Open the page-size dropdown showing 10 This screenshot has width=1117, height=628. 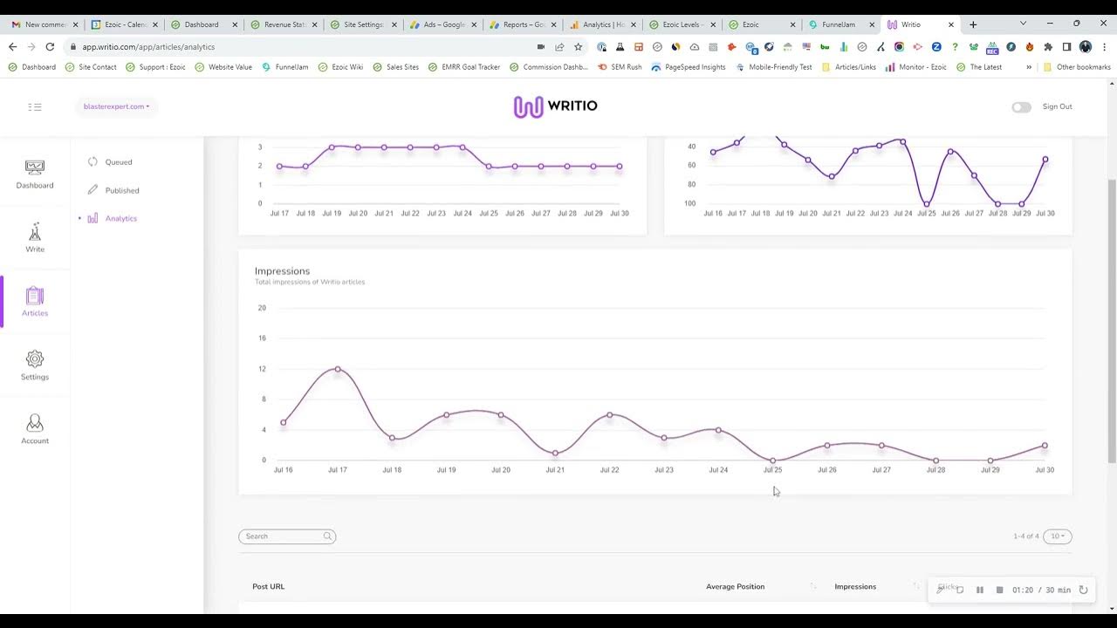(x=1058, y=536)
